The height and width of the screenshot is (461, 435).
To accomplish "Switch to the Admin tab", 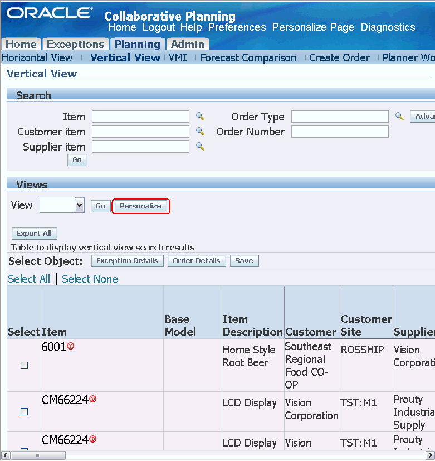I will [x=187, y=44].
